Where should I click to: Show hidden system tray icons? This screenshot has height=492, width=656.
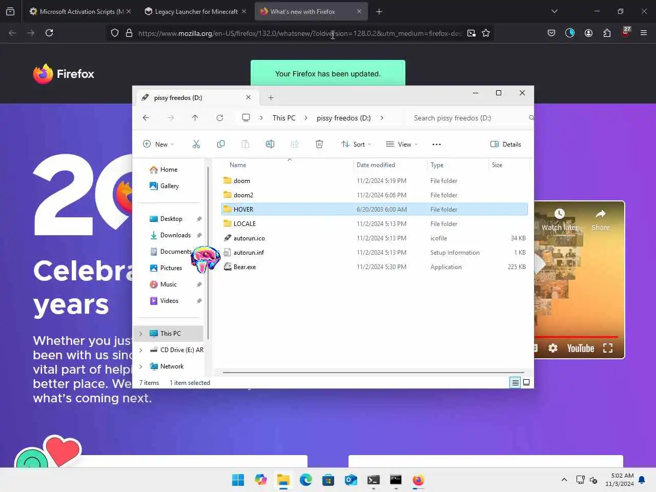pyautogui.click(x=564, y=480)
